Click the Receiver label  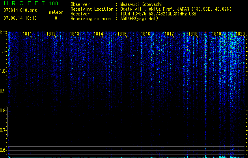tap(80, 14)
